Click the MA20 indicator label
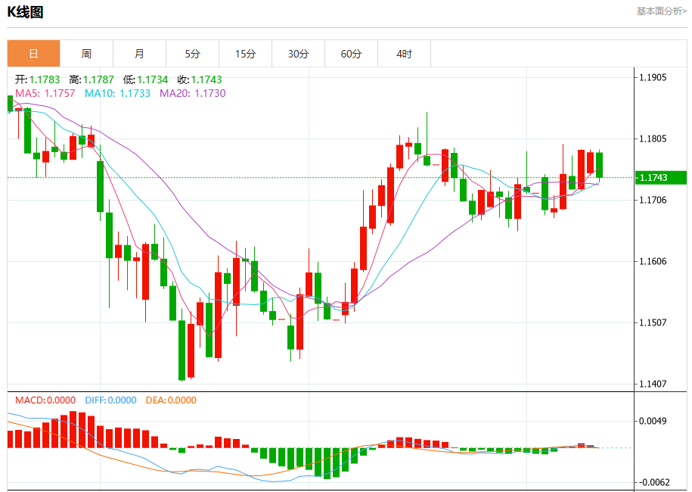Image resolution: width=692 pixels, height=492 pixels. click(x=192, y=93)
